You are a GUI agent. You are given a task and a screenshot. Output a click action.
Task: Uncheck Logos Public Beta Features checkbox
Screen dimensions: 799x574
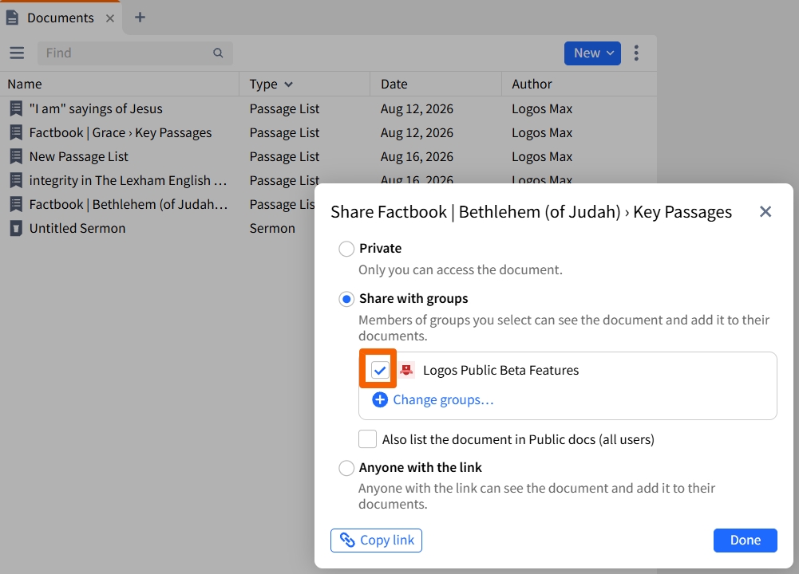(x=380, y=370)
